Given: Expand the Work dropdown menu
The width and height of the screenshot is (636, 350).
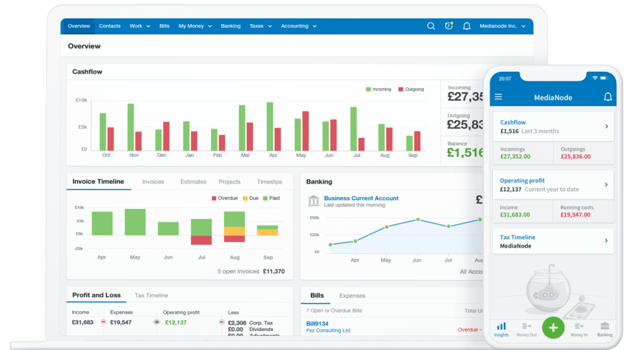Looking at the screenshot, I should [140, 26].
